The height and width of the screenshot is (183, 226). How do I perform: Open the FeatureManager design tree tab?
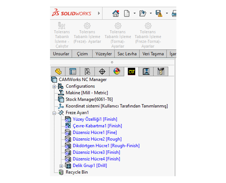point(58,71)
